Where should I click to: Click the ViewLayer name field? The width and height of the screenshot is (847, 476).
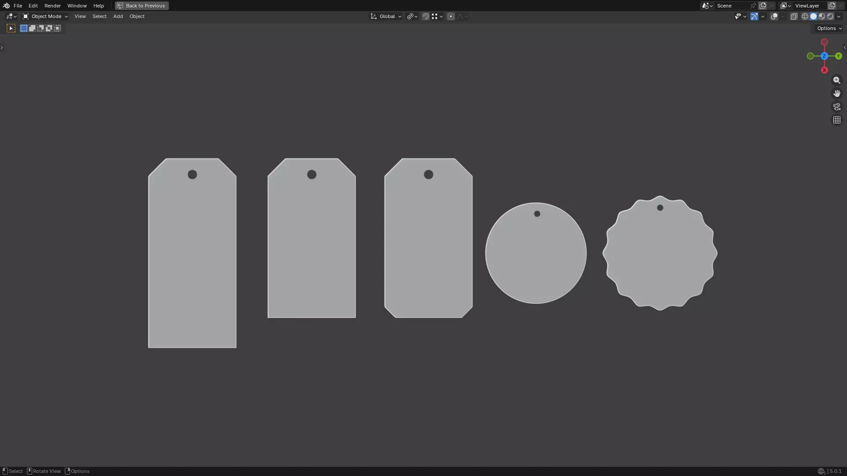[x=810, y=6]
